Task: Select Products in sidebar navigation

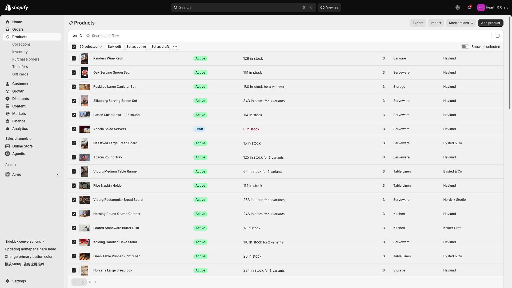Action: (32, 37)
